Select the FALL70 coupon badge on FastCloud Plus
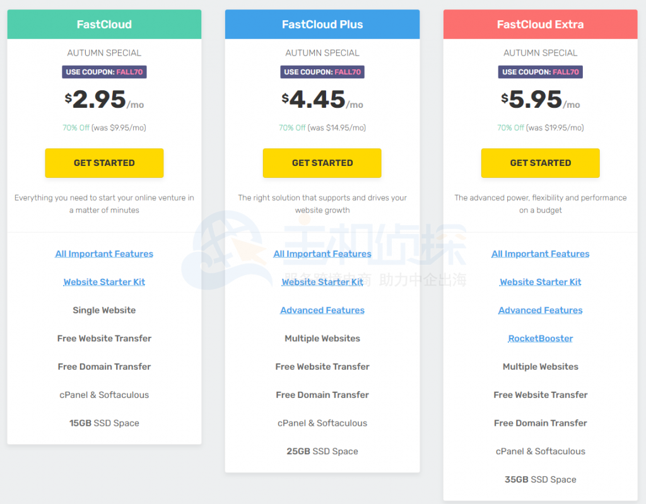Screen dimensions: 646x504 [x=322, y=72]
